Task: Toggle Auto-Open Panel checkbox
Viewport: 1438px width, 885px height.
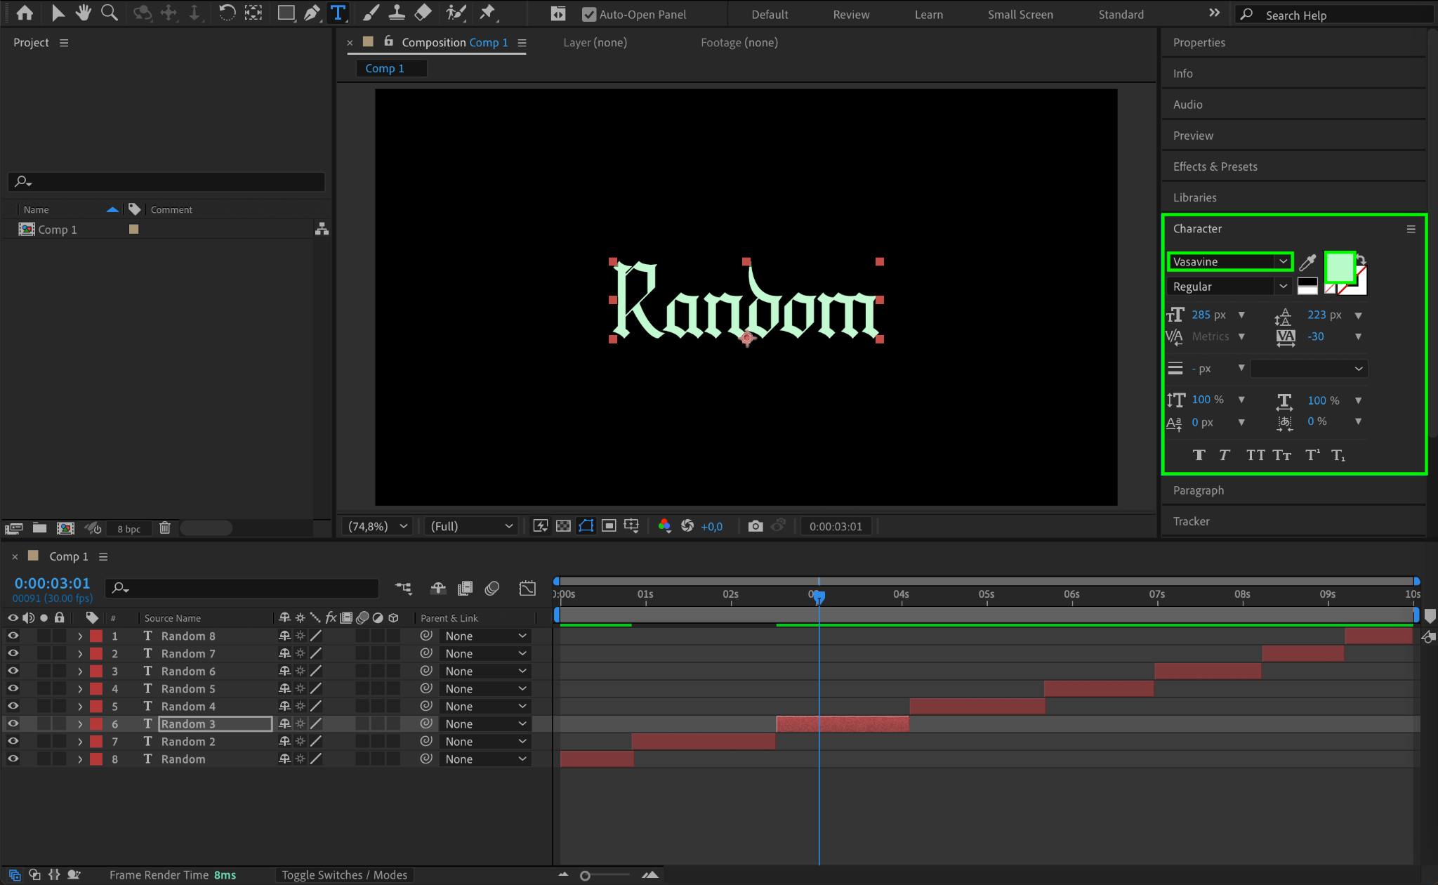Action: pyautogui.click(x=589, y=14)
